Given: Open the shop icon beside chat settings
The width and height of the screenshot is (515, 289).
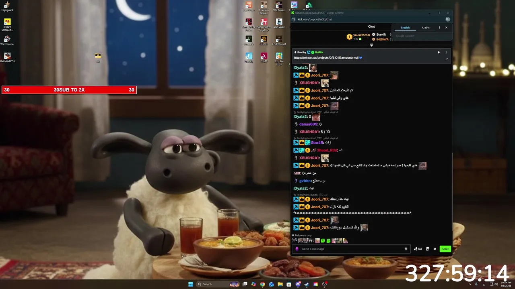Looking at the screenshot, I should click(x=428, y=249).
